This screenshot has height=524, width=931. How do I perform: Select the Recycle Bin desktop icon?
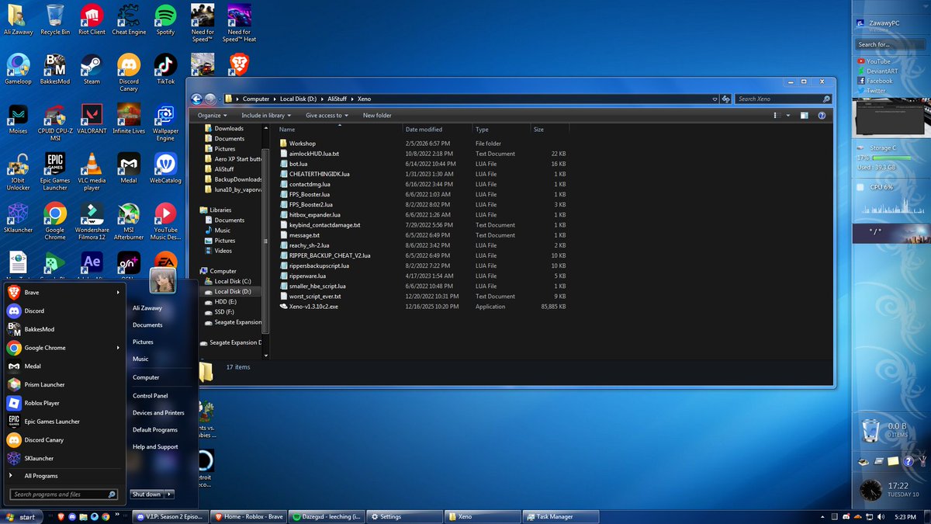pos(55,20)
